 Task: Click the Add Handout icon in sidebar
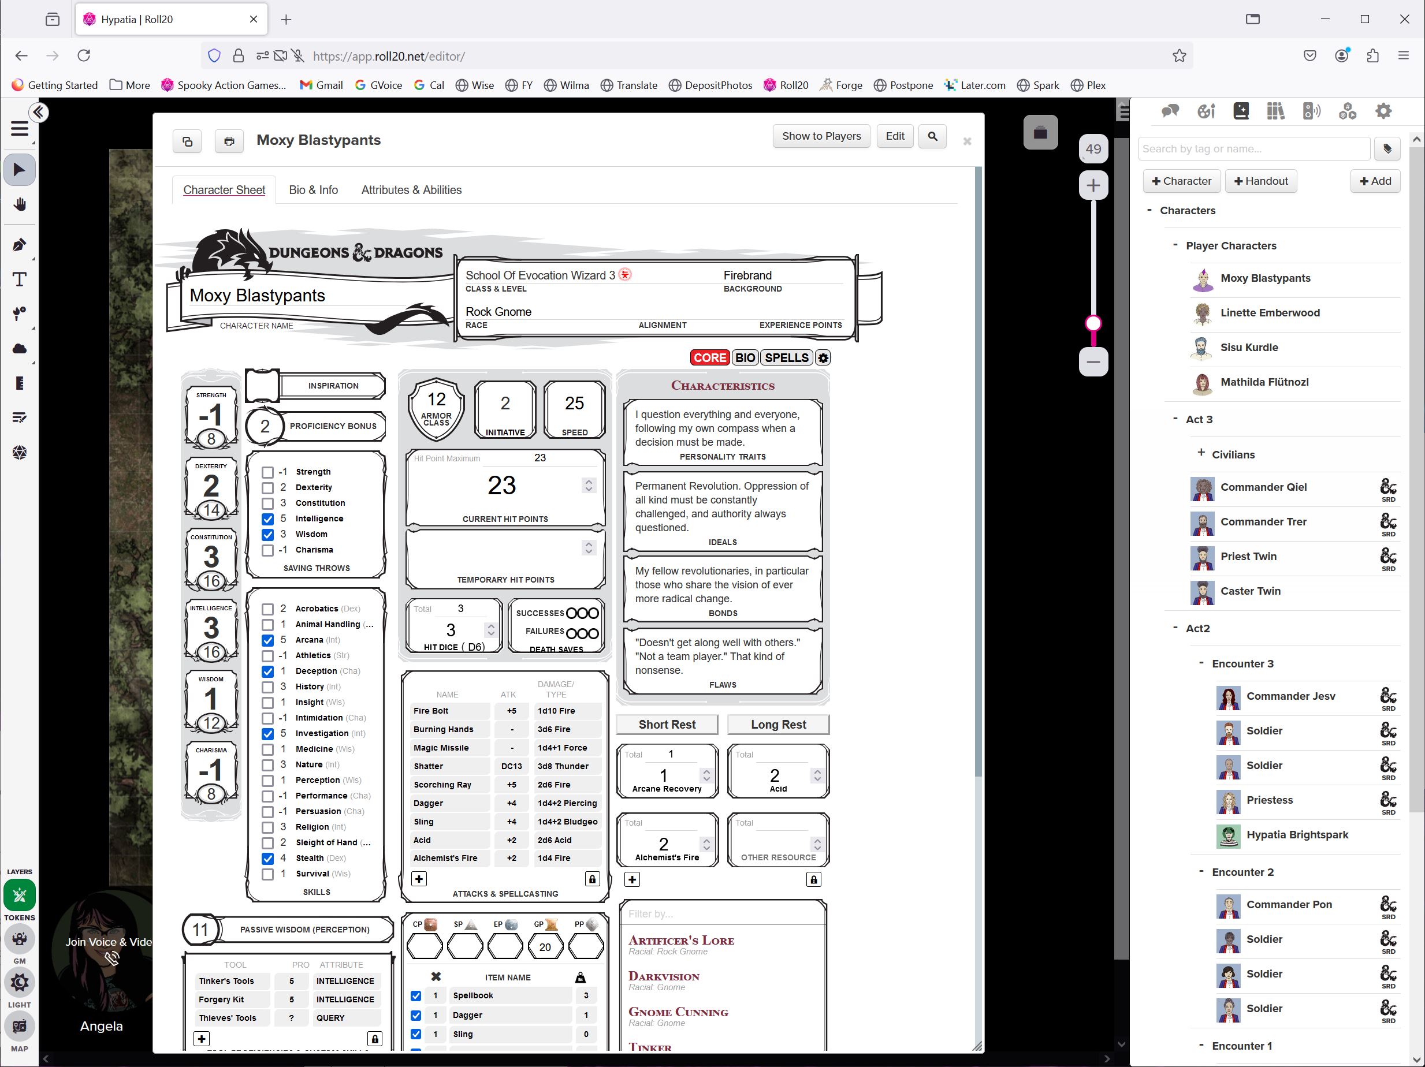pyautogui.click(x=1259, y=181)
